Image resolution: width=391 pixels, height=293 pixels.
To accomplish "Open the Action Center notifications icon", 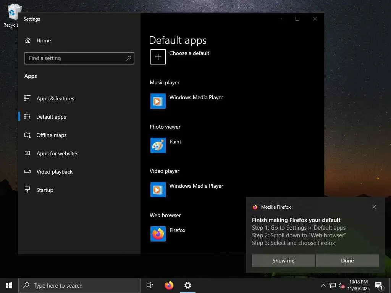I will pos(379,286).
